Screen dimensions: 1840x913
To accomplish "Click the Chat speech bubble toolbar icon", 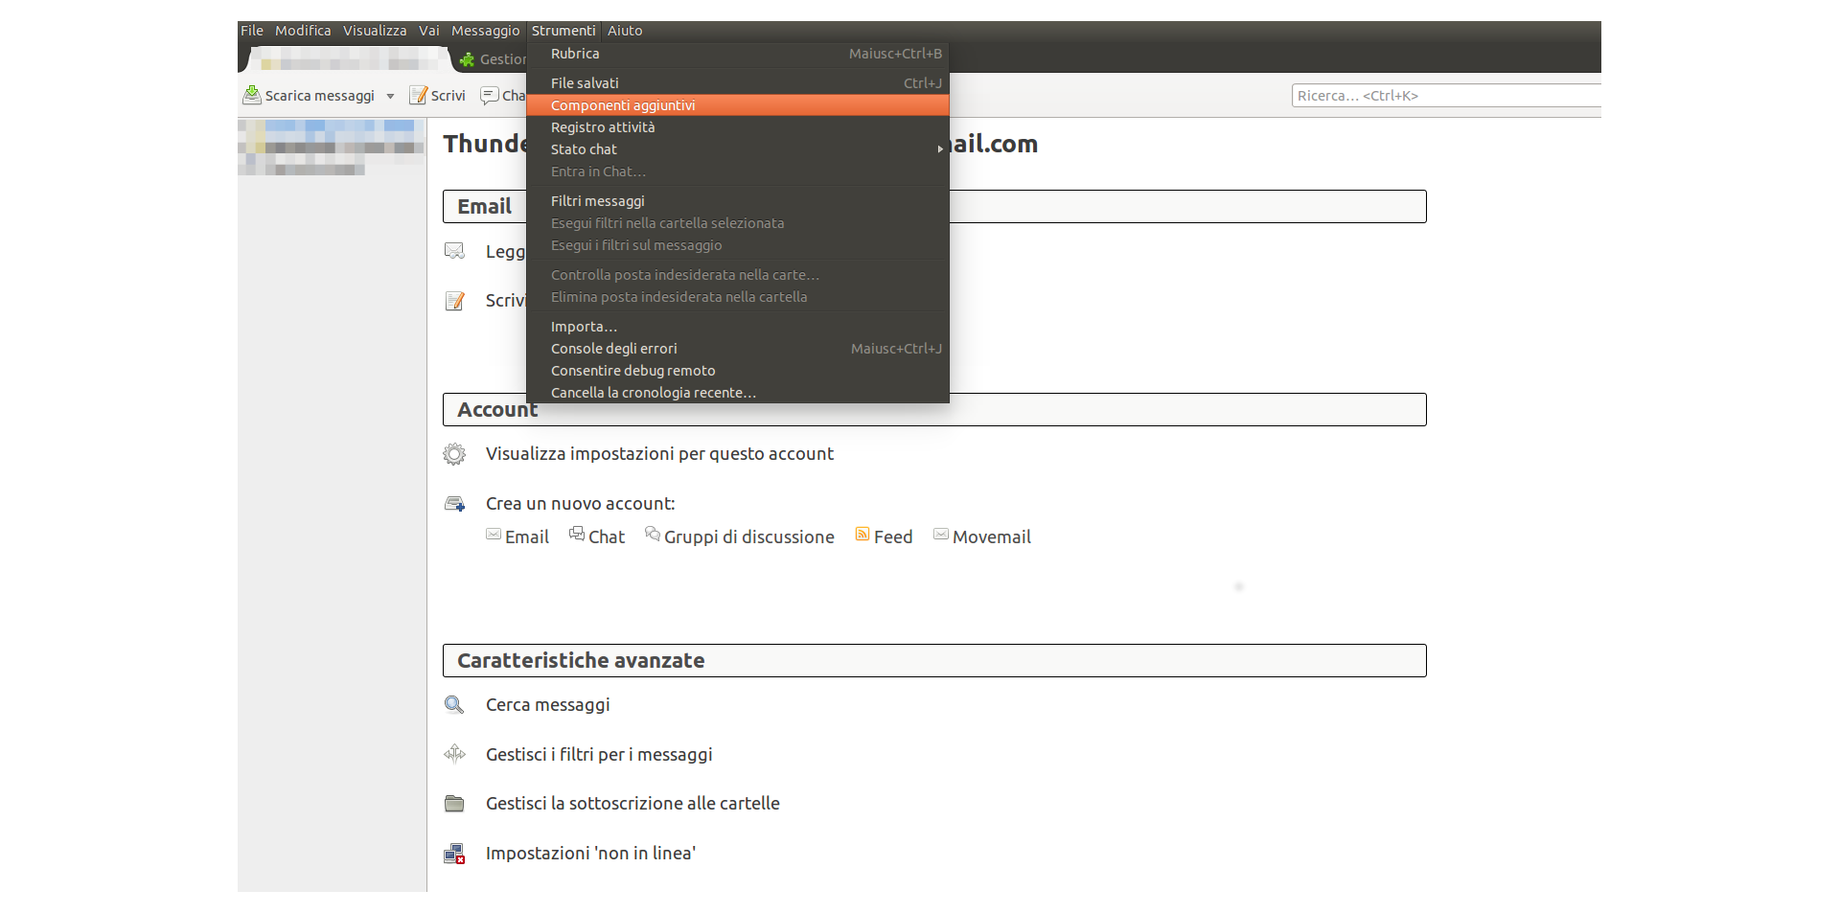I will tap(490, 96).
